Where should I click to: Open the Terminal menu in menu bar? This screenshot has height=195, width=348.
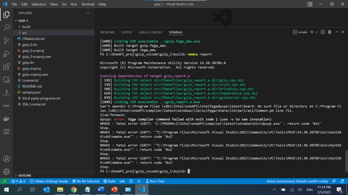tap(88, 4)
